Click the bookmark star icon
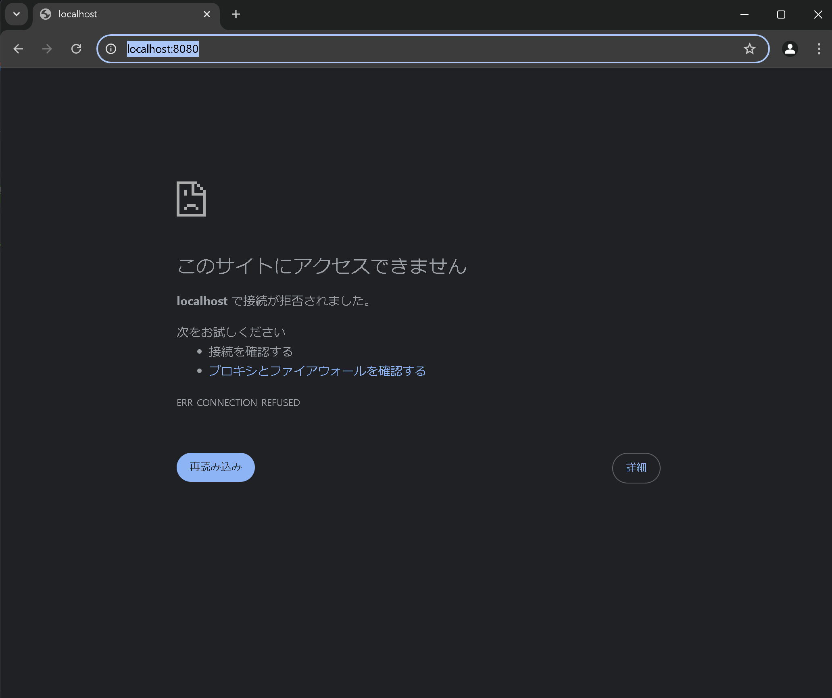The width and height of the screenshot is (832, 698). (x=749, y=48)
